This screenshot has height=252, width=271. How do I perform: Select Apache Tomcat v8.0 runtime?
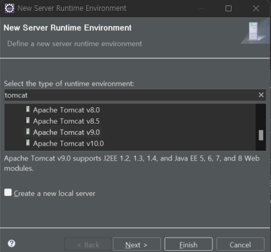click(66, 110)
